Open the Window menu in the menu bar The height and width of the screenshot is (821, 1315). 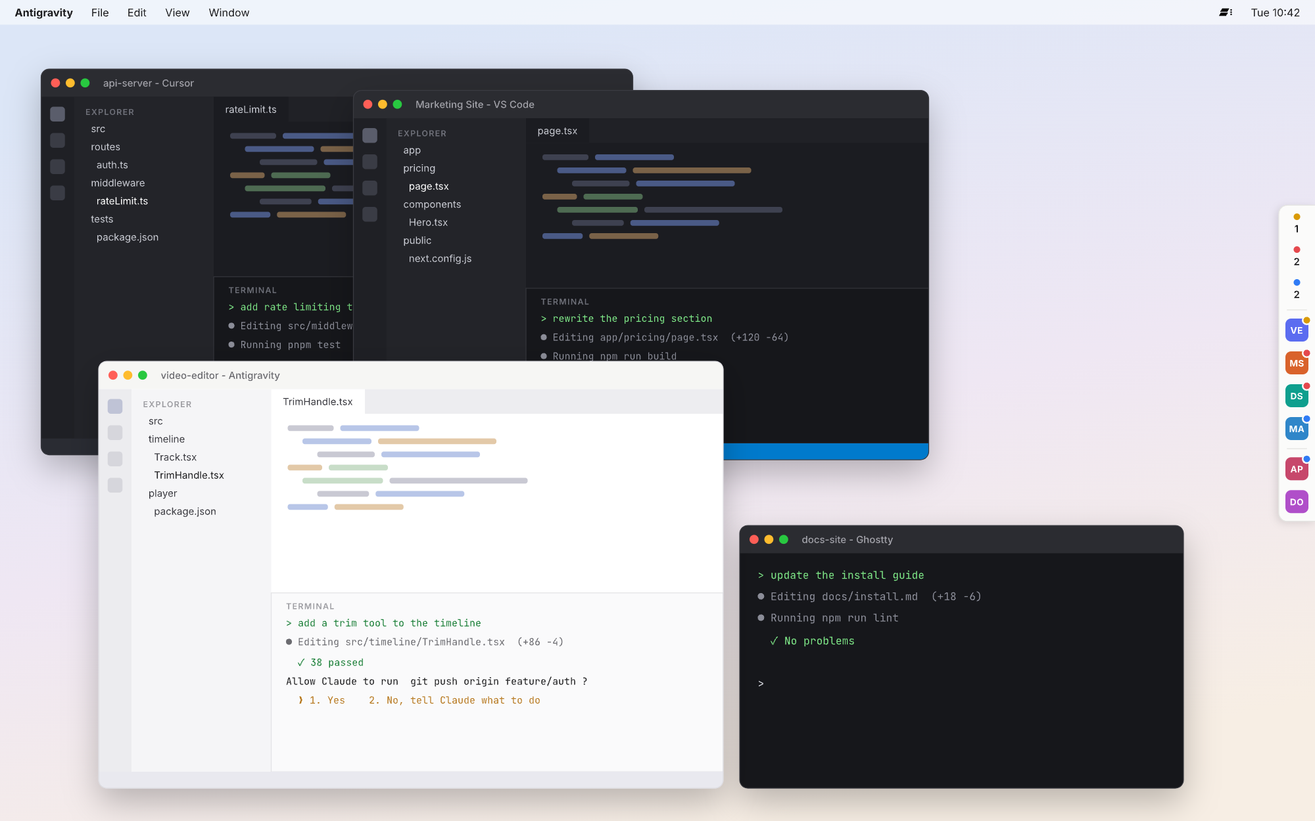(229, 12)
